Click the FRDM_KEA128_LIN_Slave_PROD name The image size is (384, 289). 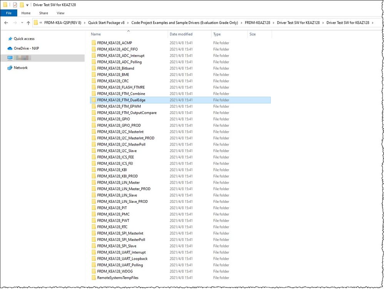122,202
